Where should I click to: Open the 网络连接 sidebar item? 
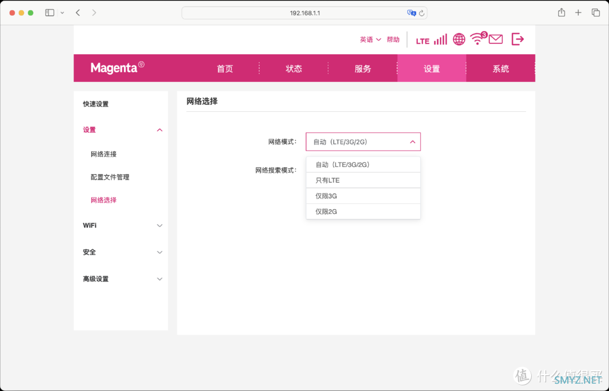pyautogui.click(x=103, y=154)
